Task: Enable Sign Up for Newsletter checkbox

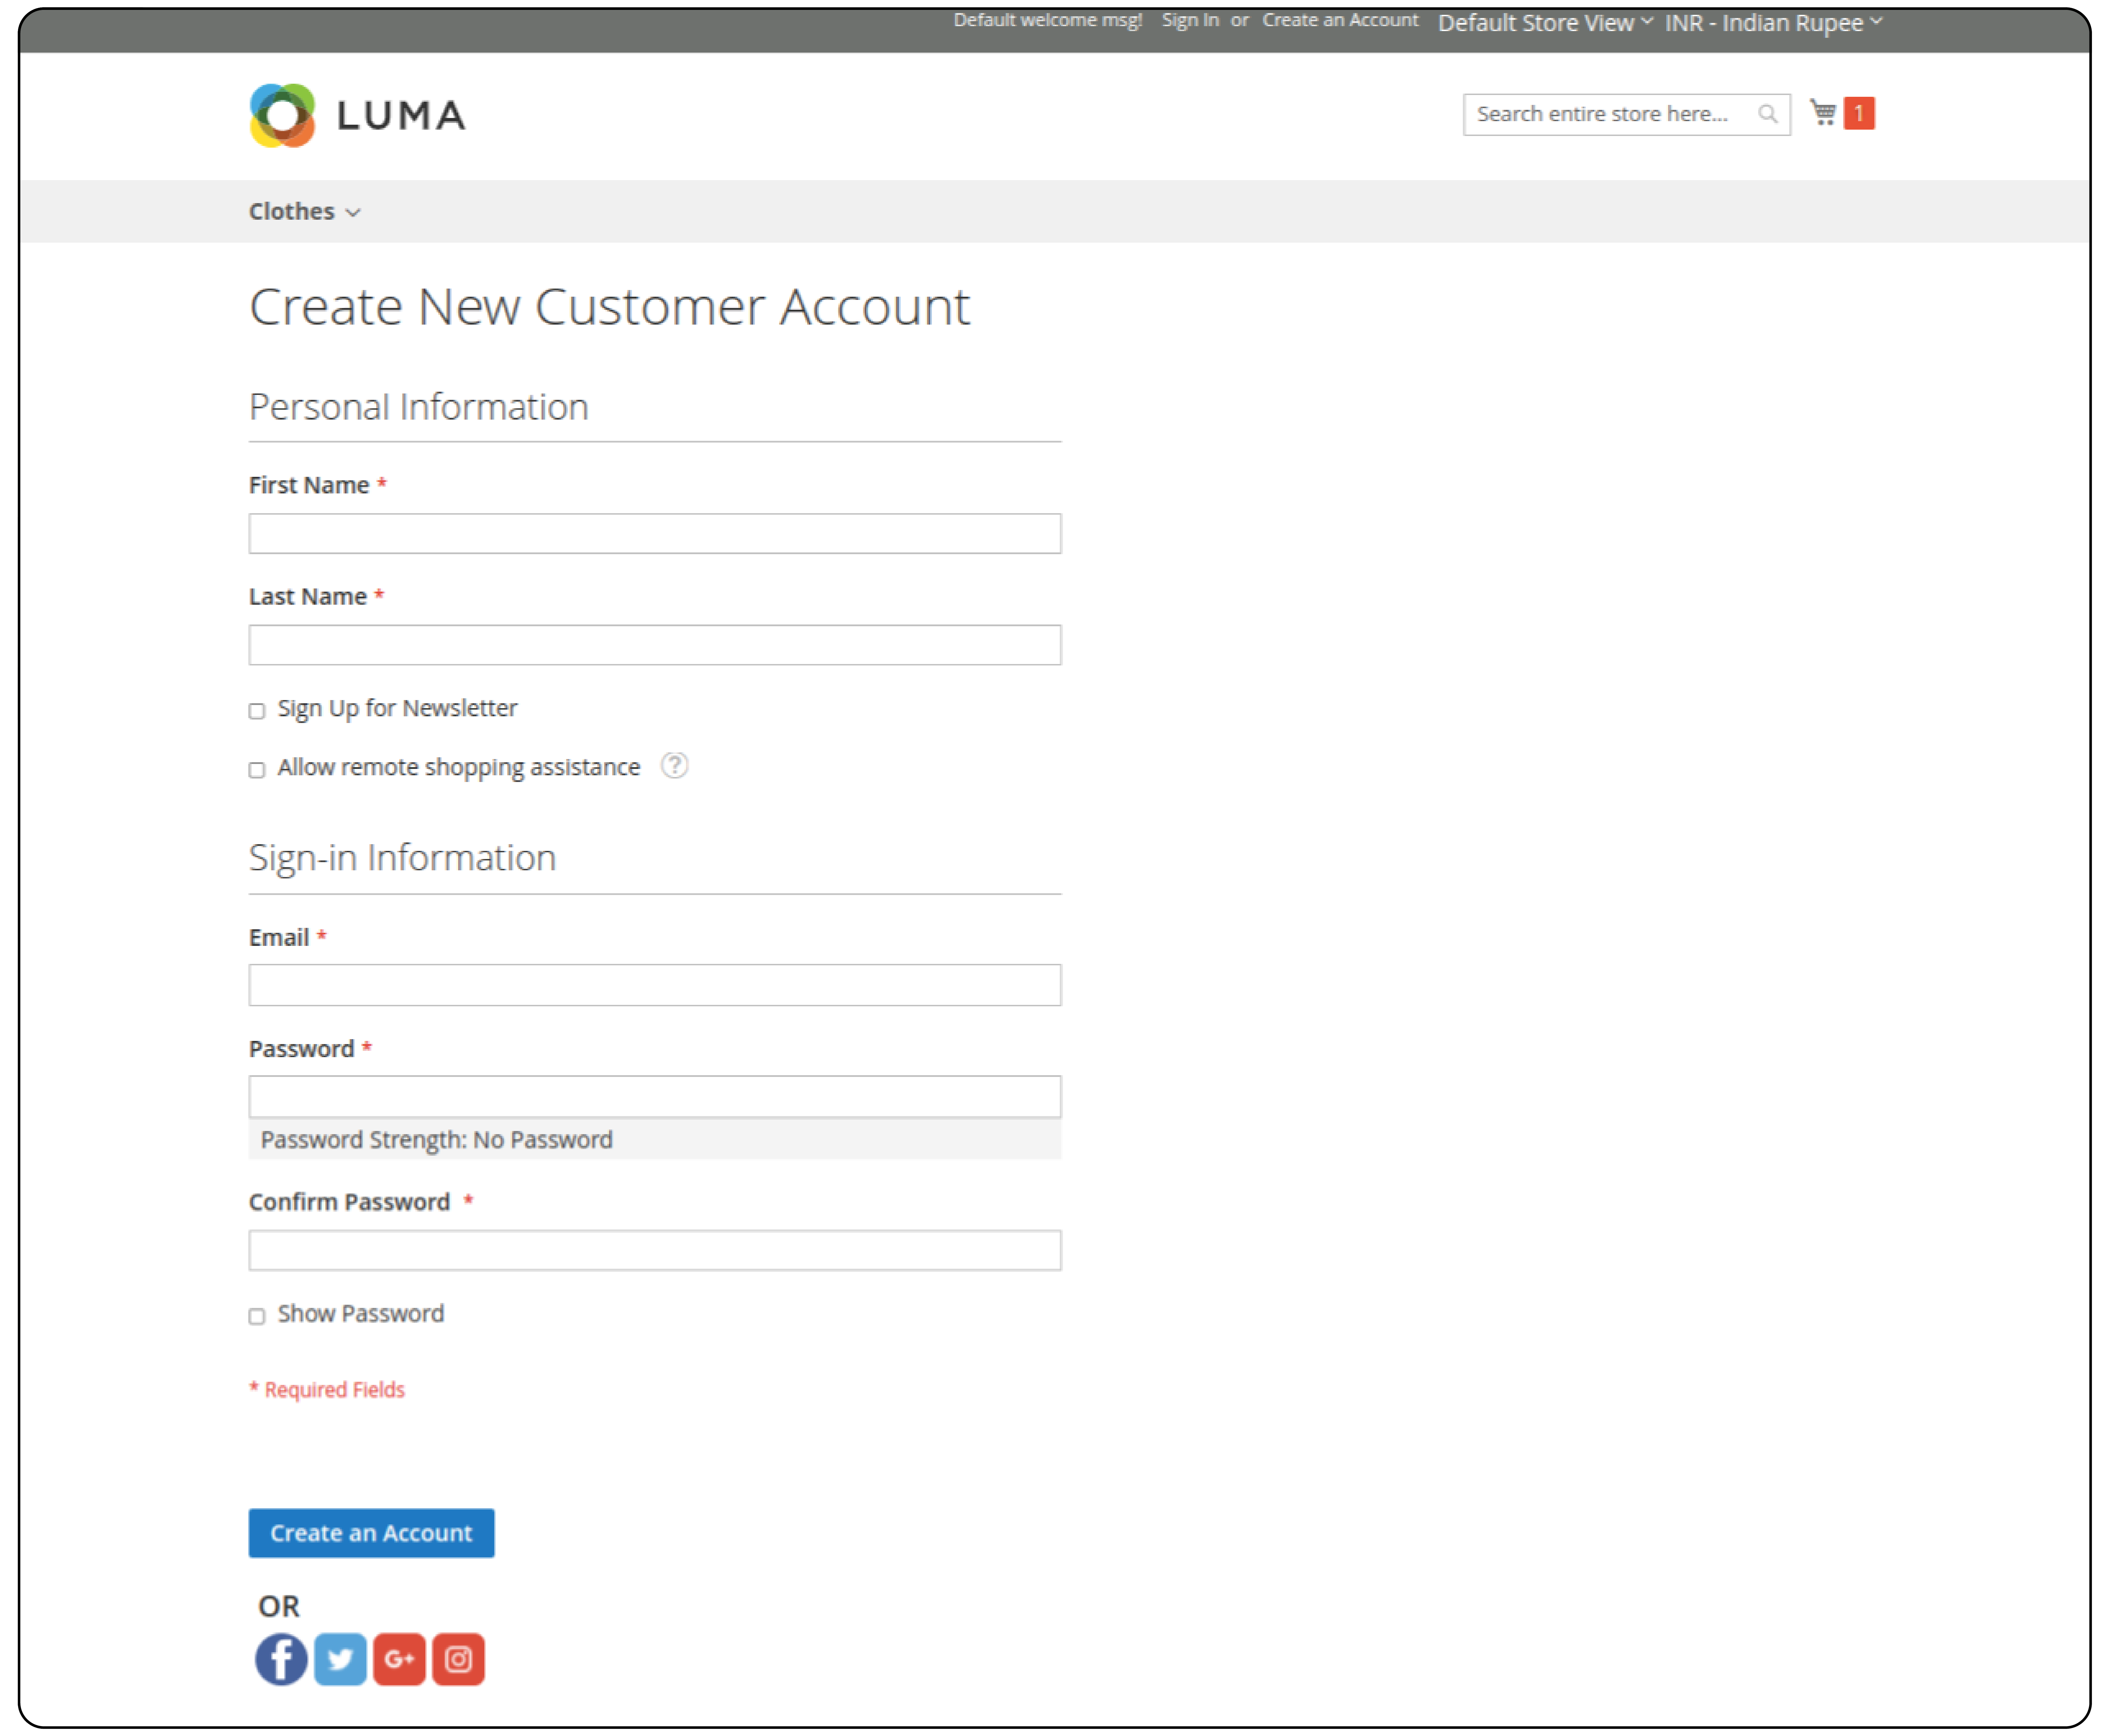Action: pyautogui.click(x=259, y=708)
